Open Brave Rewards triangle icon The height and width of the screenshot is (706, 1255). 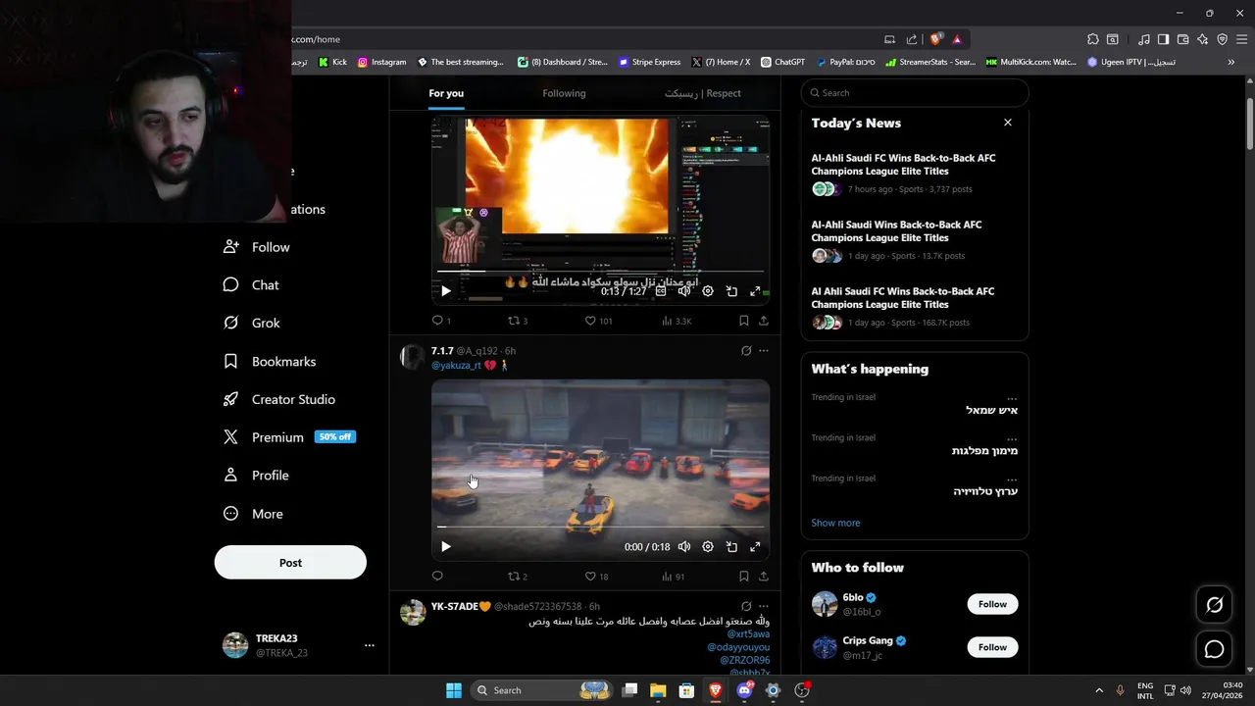pos(957,39)
